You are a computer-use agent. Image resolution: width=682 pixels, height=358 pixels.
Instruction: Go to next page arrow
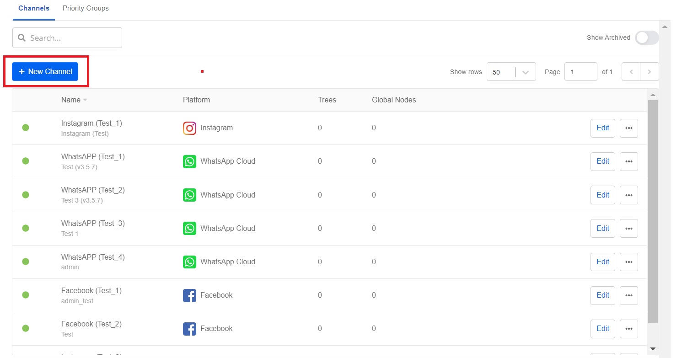[x=649, y=72]
